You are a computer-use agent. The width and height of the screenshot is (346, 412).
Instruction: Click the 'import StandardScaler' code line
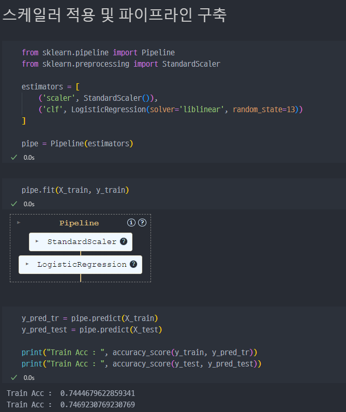pyautogui.click(x=121, y=64)
